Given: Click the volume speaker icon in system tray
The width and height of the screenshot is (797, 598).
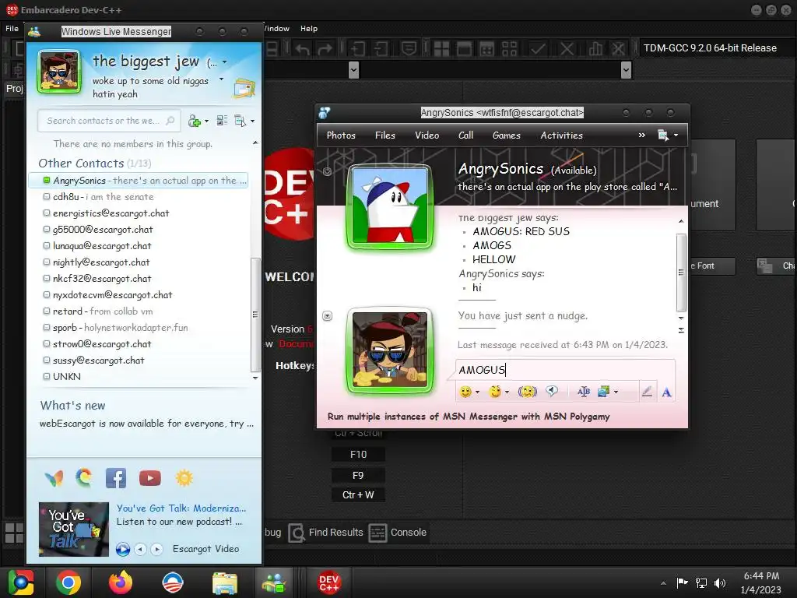Looking at the screenshot, I should [720, 582].
